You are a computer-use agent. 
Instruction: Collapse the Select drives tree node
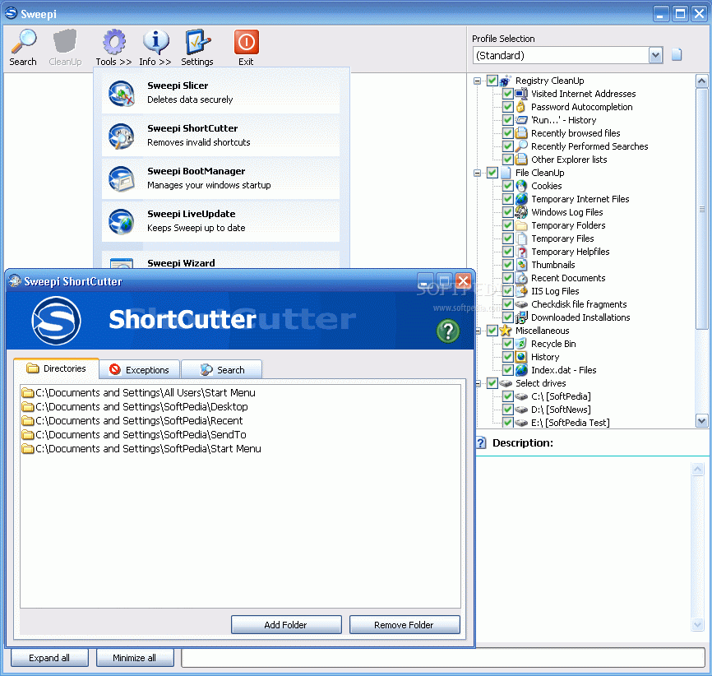(477, 384)
